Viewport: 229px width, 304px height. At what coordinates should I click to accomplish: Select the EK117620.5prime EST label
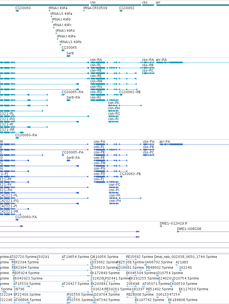(193, 289)
